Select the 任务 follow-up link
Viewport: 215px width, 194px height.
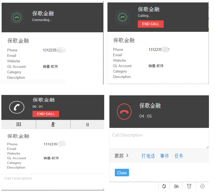[x=179, y=156]
